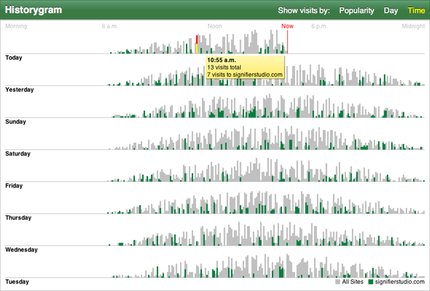Select the Saturday row label
The image size is (430, 291).
tap(18, 153)
